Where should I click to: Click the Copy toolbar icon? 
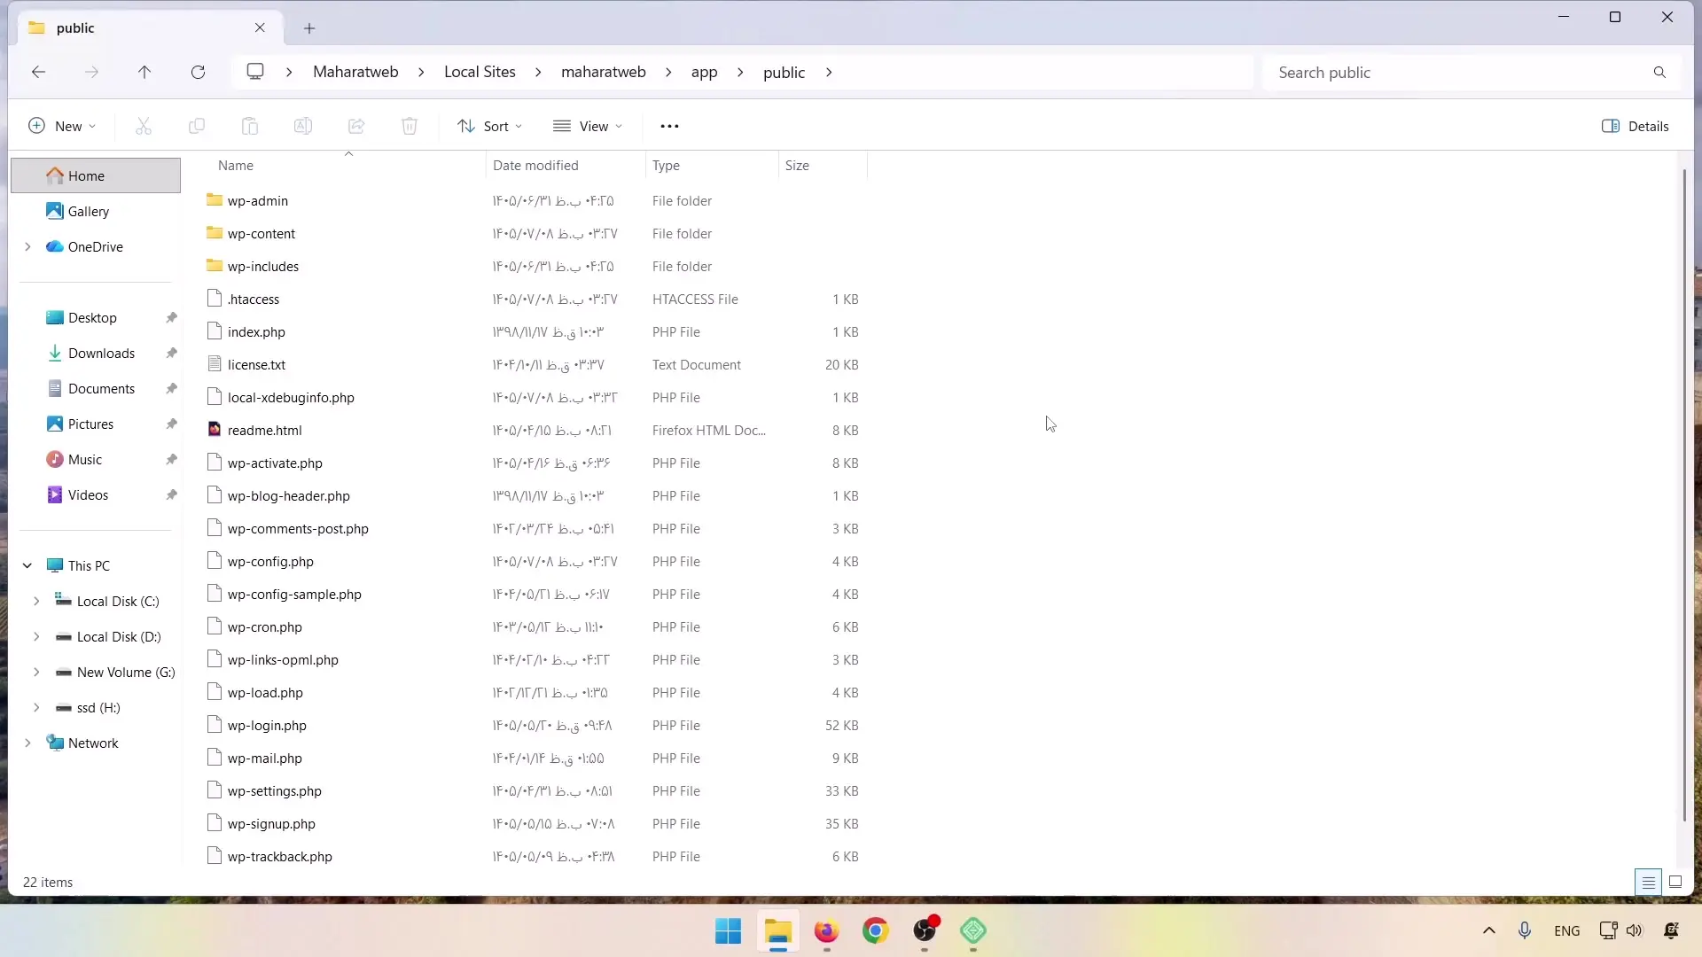(x=197, y=126)
